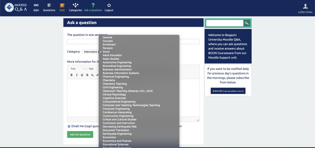Open the Instructors category dropdown
Screen dimensions: 315x148
(91, 52)
